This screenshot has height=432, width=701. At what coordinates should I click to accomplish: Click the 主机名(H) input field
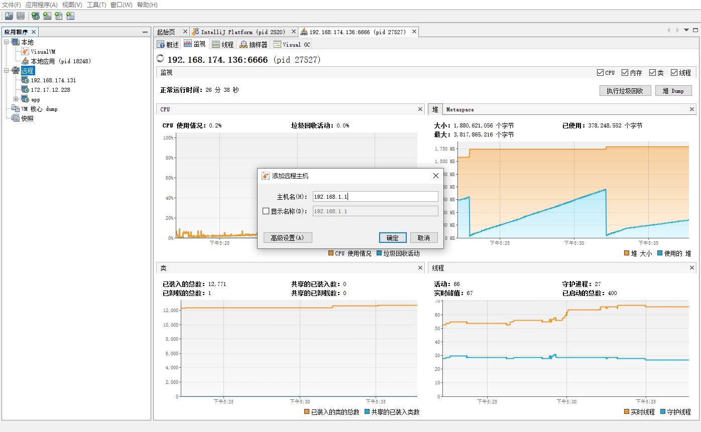tap(375, 197)
